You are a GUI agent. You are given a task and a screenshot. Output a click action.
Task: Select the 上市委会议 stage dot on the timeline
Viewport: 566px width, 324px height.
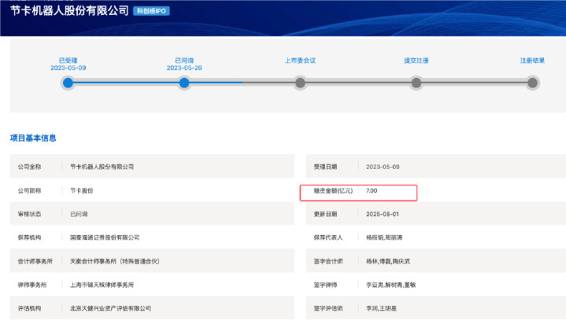(x=301, y=83)
